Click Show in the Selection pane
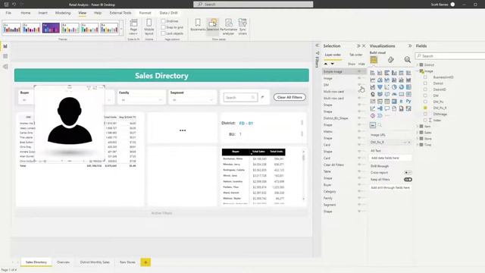This screenshot has width=485, height=273. (x=352, y=64)
